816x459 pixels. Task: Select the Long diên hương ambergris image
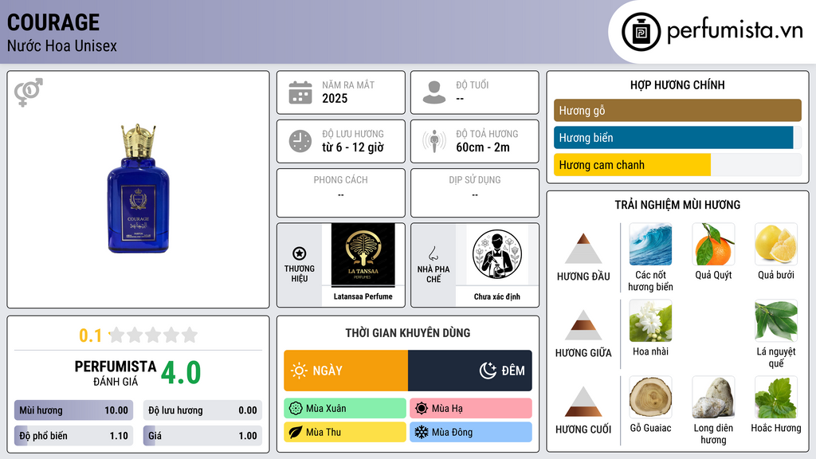point(713,398)
